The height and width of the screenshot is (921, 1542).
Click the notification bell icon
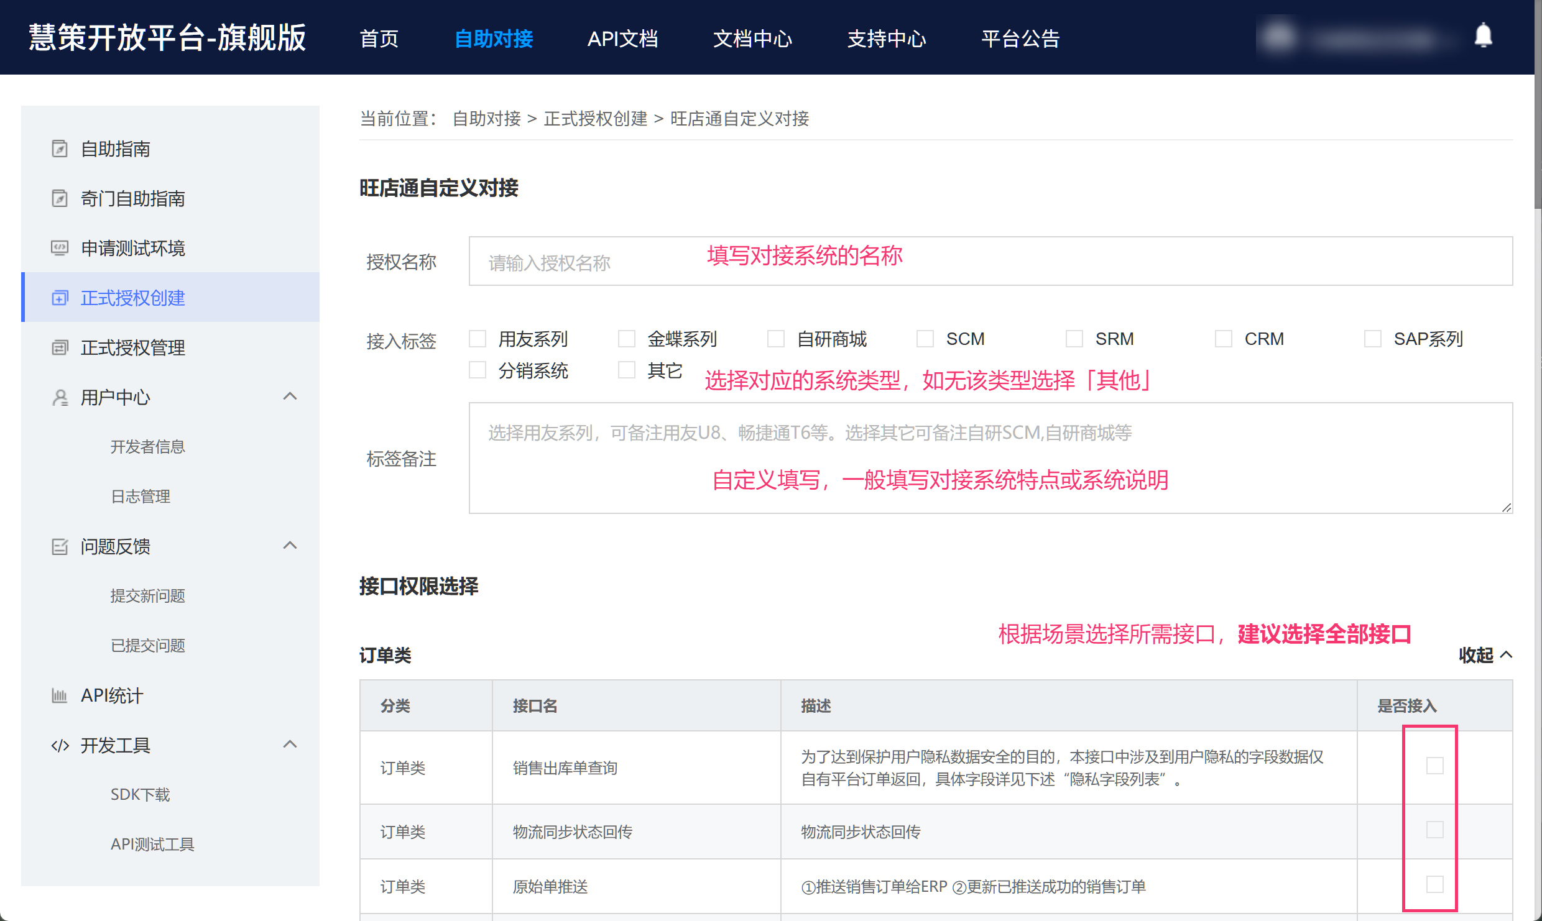1484,36
